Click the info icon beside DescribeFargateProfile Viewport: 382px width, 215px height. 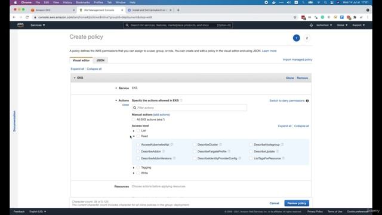pyautogui.click(x=229, y=151)
